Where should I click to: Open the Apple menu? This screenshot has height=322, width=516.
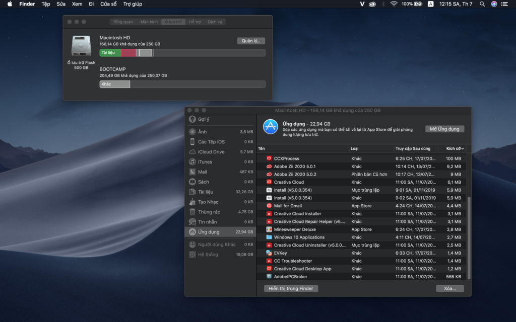(x=10, y=4)
